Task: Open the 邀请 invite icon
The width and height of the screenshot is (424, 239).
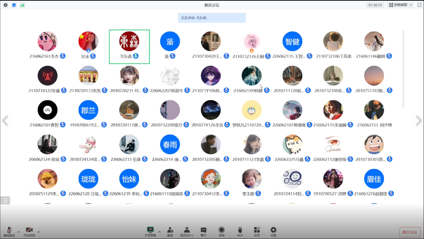Action: pyautogui.click(x=170, y=231)
